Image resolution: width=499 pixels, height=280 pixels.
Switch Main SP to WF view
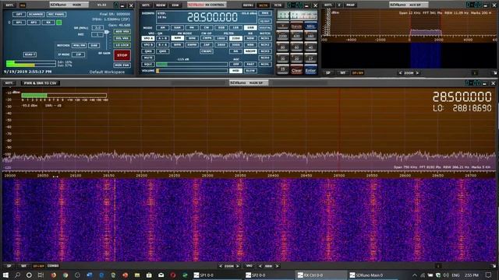pyautogui.click(x=23, y=266)
